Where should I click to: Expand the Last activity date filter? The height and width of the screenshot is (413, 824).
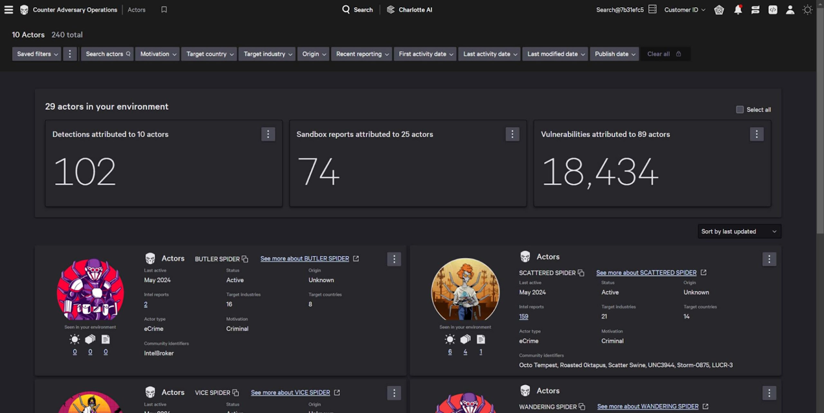coord(490,54)
